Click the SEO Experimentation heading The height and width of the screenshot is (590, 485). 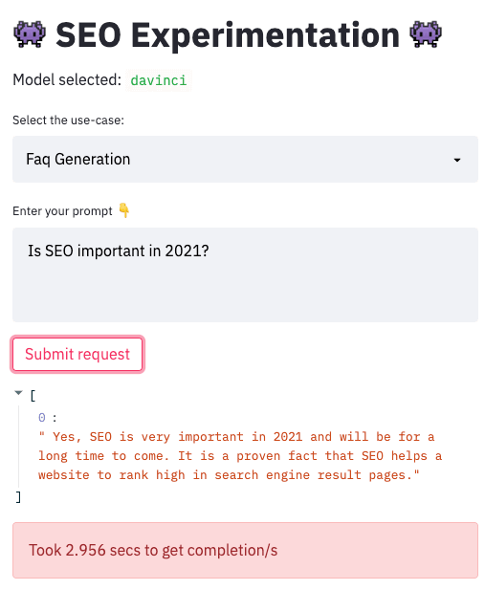point(228,35)
